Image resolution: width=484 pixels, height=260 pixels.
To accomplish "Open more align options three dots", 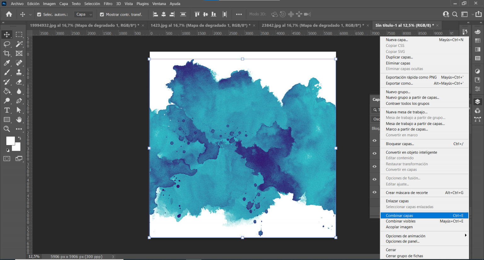I will tap(239, 14).
